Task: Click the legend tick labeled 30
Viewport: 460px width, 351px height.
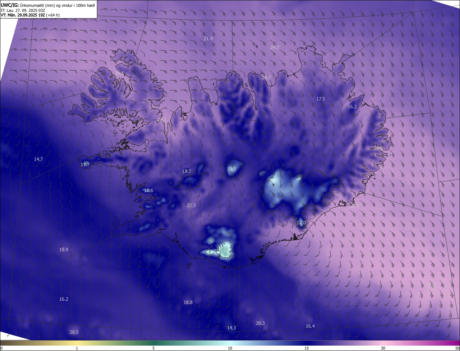Action: pos(383,348)
